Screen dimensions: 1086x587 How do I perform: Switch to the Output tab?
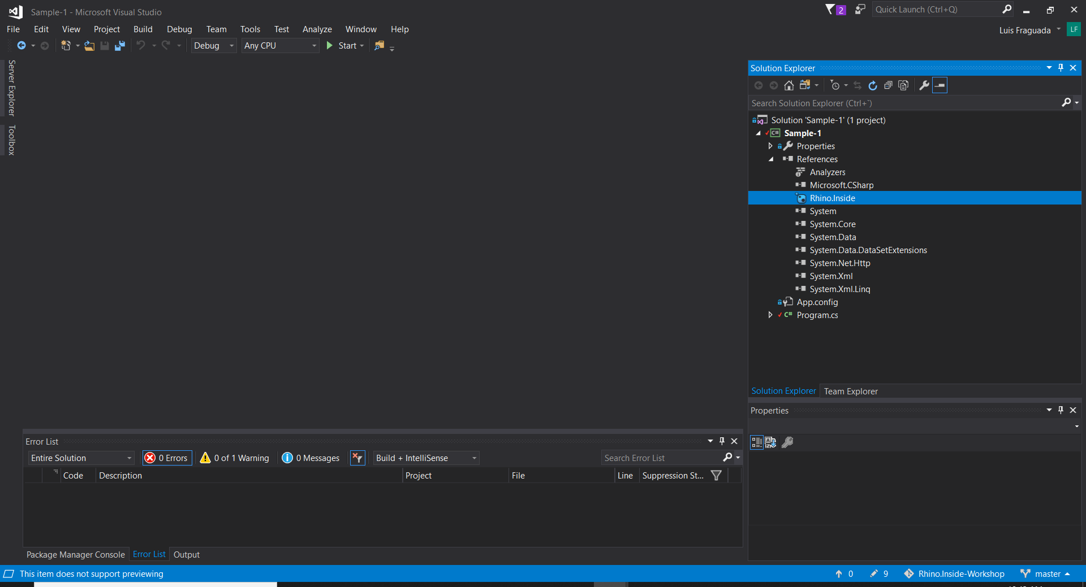point(187,555)
